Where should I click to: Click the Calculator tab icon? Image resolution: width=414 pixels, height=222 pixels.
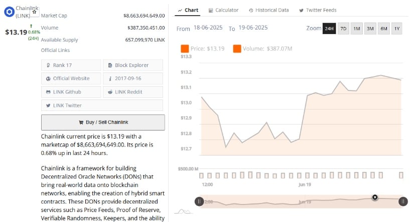pos(211,10)
